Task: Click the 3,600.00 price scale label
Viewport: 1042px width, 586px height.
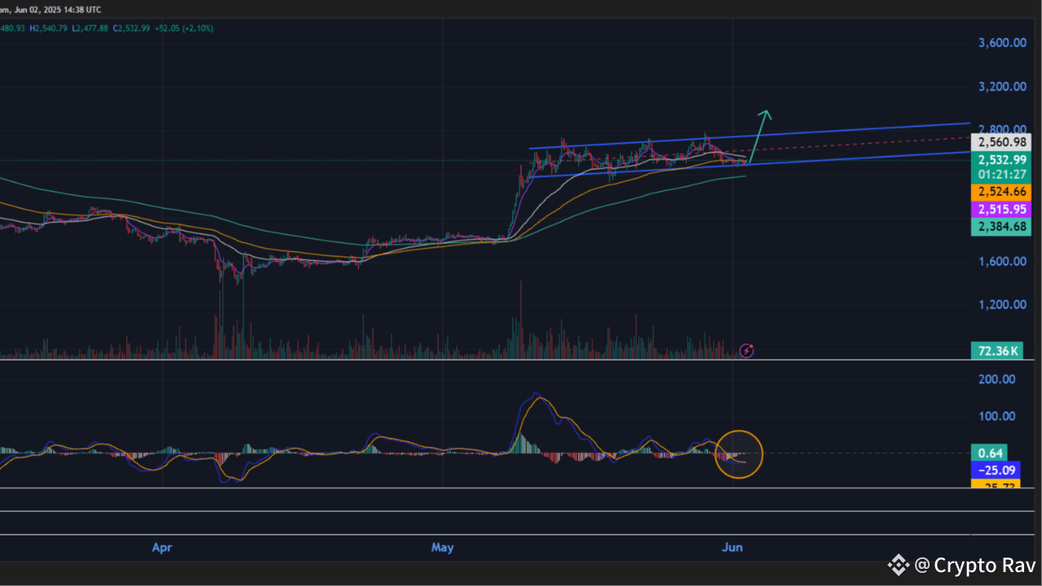Action: click(1001, 44)
